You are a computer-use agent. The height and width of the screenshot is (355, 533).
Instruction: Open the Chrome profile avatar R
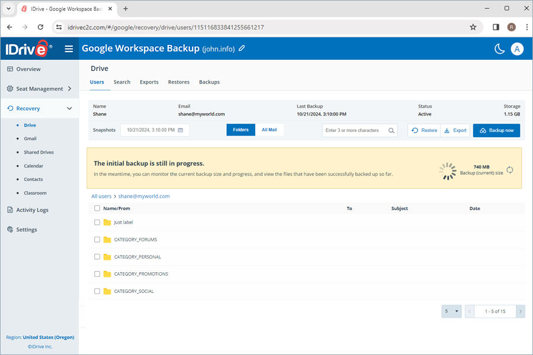(x=511, y=27)
